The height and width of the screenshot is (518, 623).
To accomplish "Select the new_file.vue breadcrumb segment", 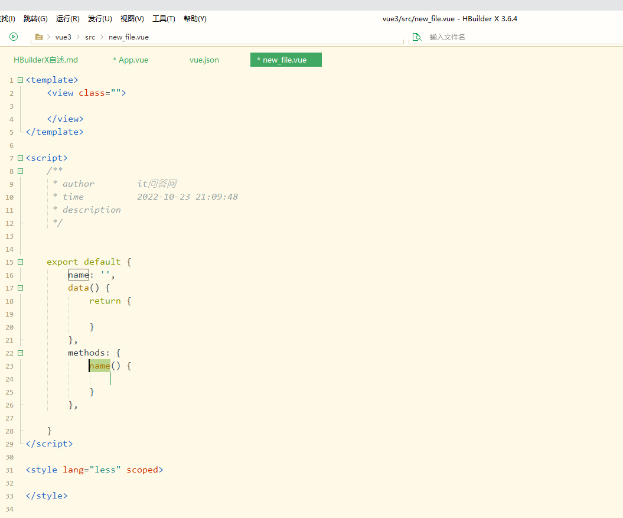I will (x=129, y=37).
